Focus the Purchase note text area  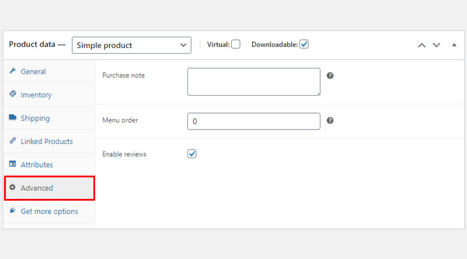pyautogui.click(x=254, y=82)
